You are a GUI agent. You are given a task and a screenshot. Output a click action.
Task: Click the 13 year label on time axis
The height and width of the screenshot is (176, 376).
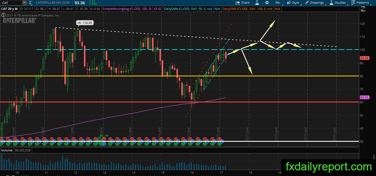point(104,172)
